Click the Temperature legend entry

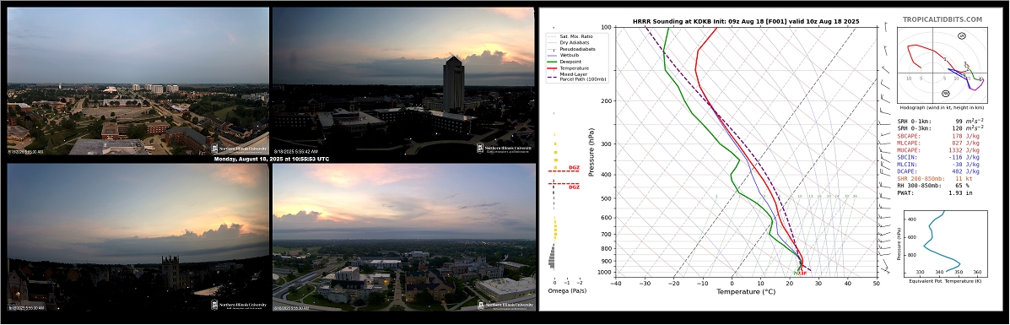[x=569, y=68]
